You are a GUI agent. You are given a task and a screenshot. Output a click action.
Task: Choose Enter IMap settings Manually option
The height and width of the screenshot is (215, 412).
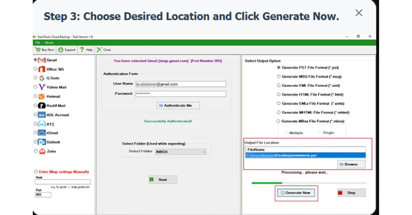click(x=36, y=172)
